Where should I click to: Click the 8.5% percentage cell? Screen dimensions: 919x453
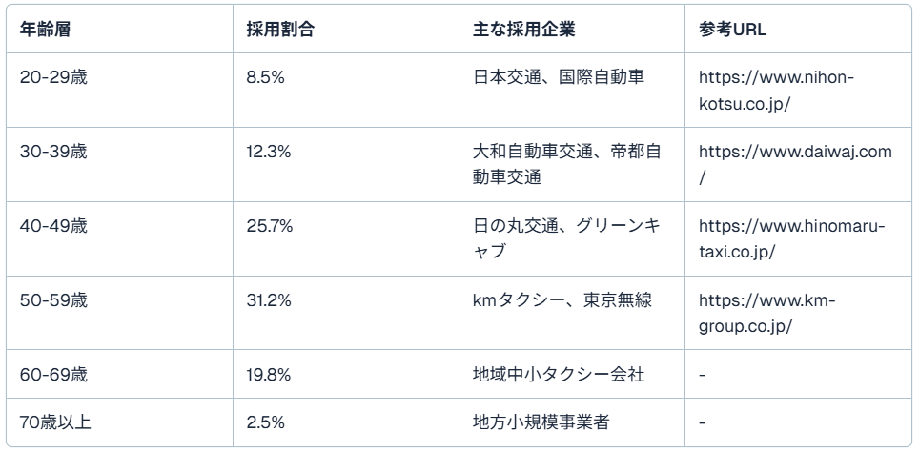265,77
